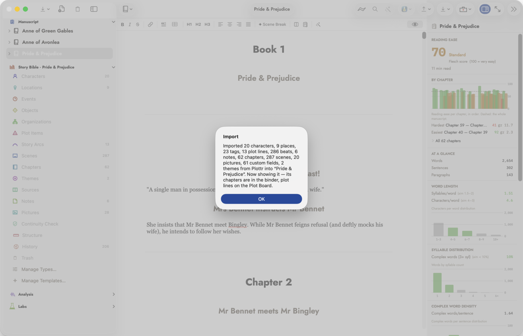The height and width of the screenshot is (336, 523).
Task: Click the justify text icon
Action: tap(248, 24)
